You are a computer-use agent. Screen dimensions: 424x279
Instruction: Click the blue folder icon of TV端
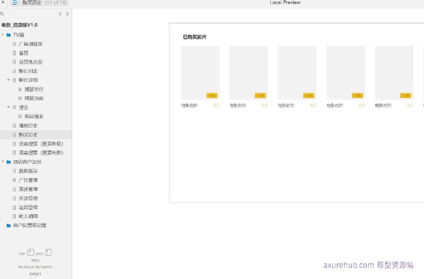8,35
